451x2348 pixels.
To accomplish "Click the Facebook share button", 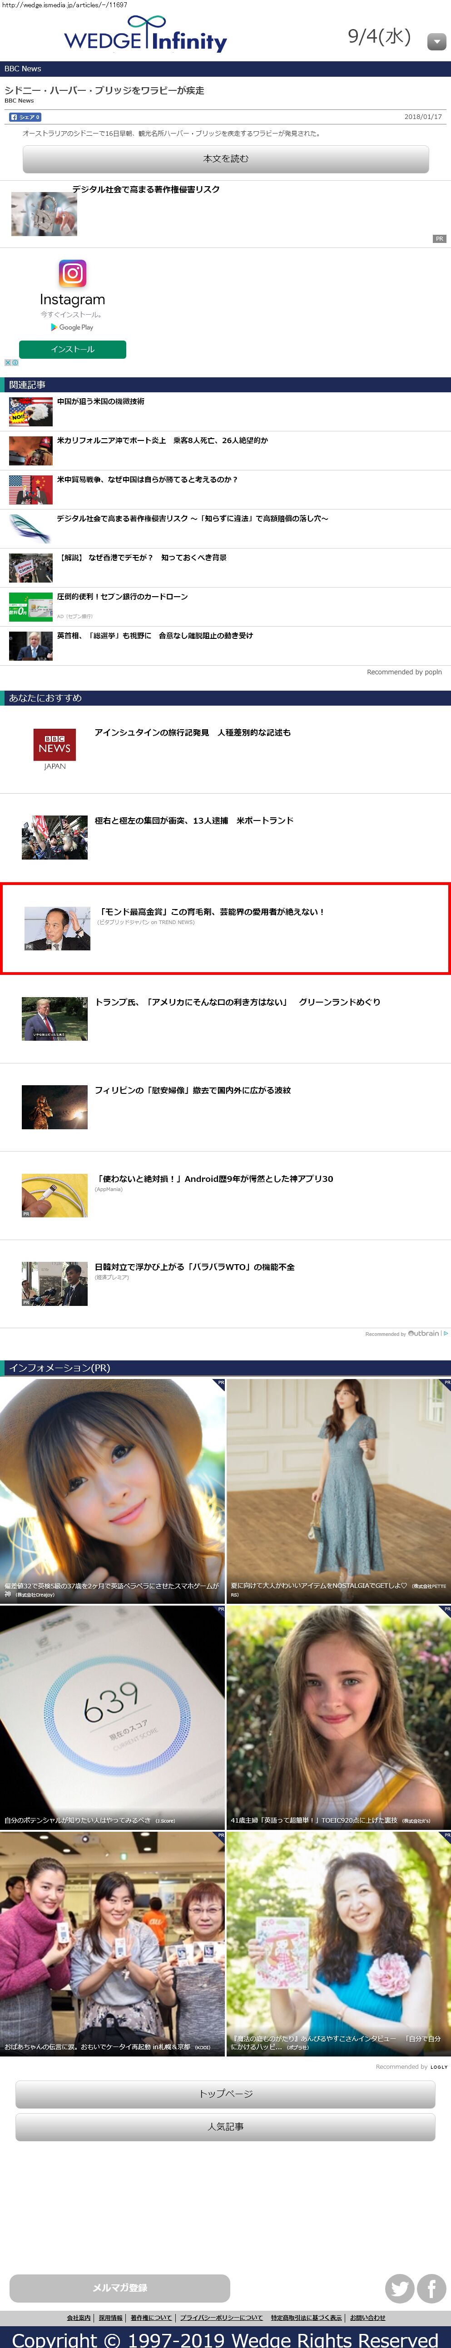I will 25,117.
